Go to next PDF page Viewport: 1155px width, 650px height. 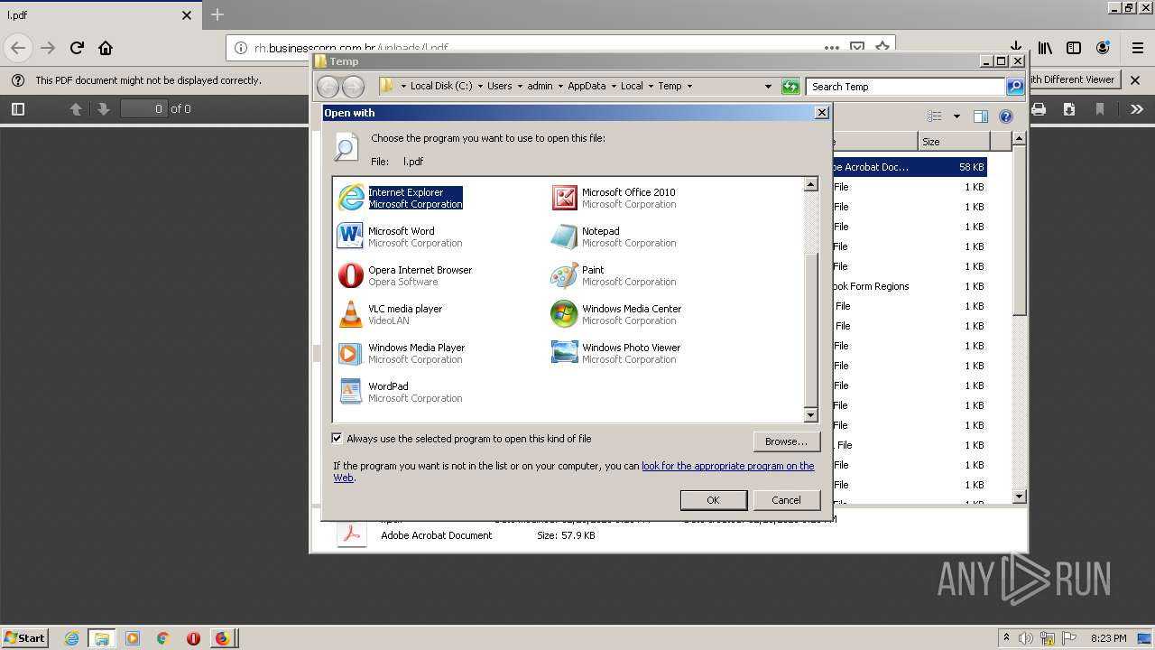tap(103, 109)
